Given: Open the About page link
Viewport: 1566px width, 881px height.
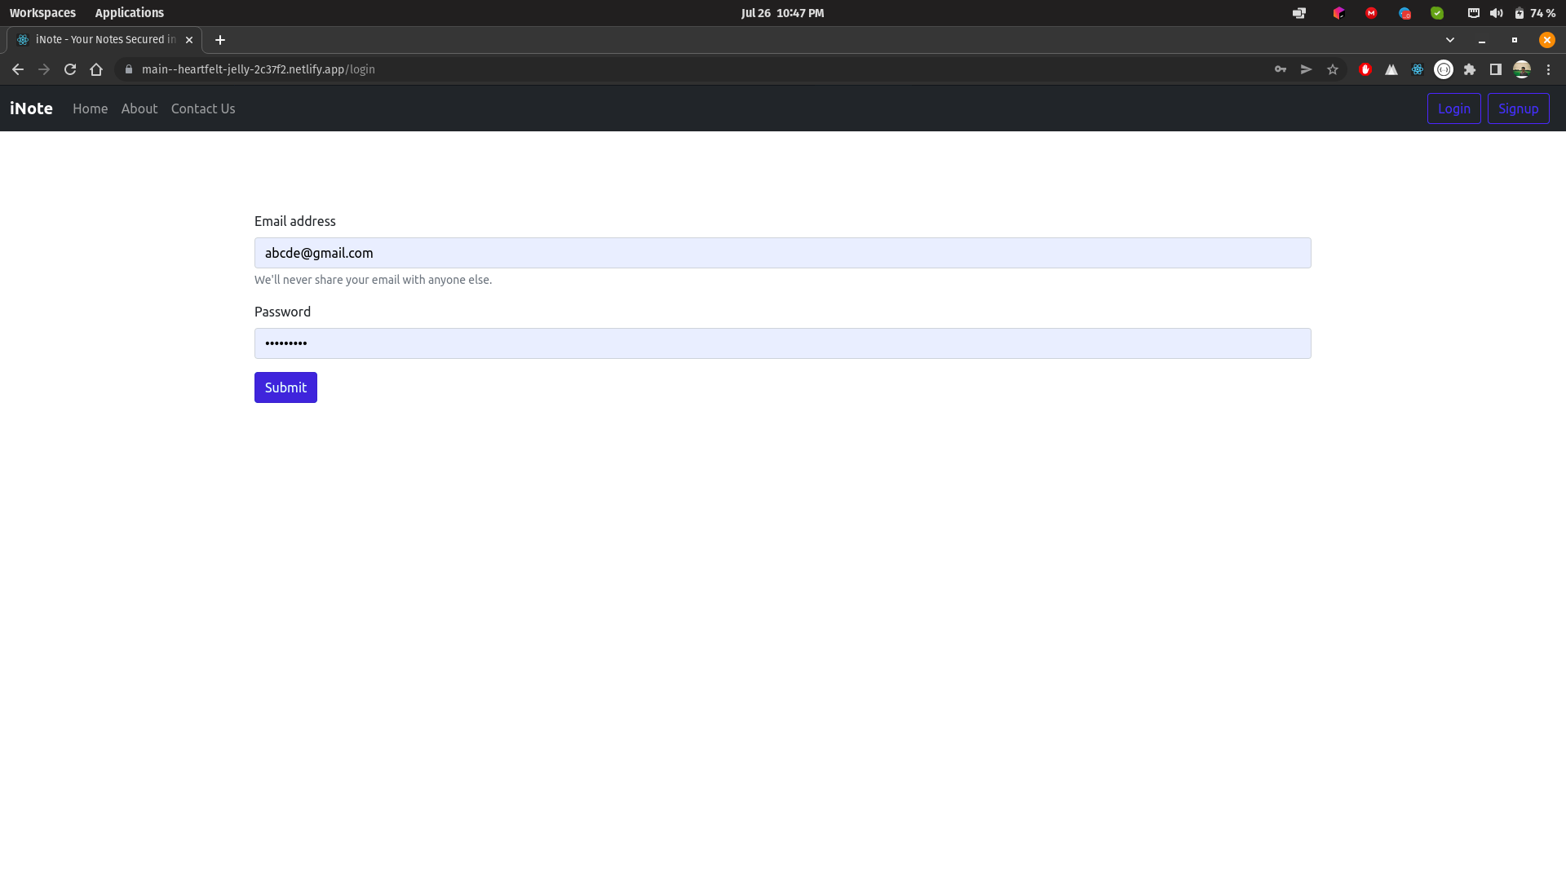Looking at the screenshot, I should [139, 108].
